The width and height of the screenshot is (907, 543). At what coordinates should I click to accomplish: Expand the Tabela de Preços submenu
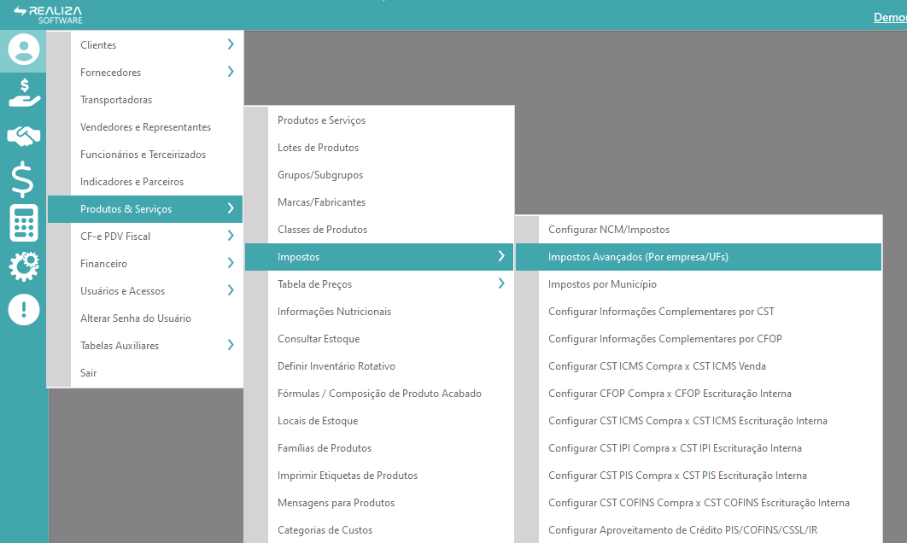tap(501, 284)
